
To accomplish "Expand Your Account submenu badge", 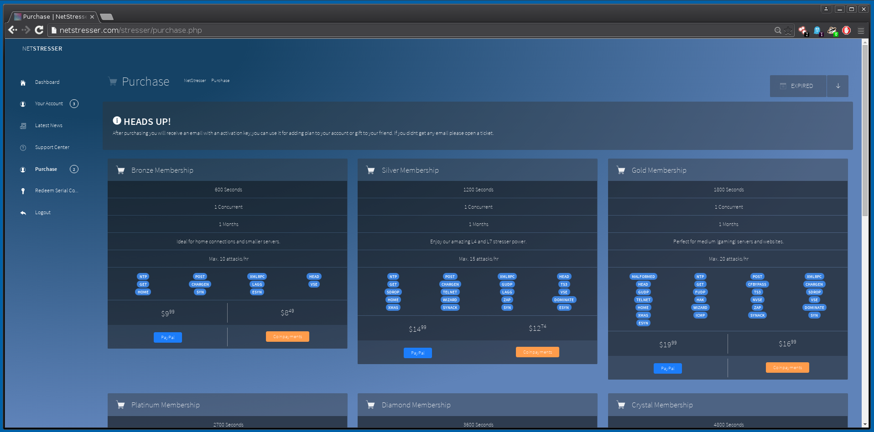I will click(74, 104).
